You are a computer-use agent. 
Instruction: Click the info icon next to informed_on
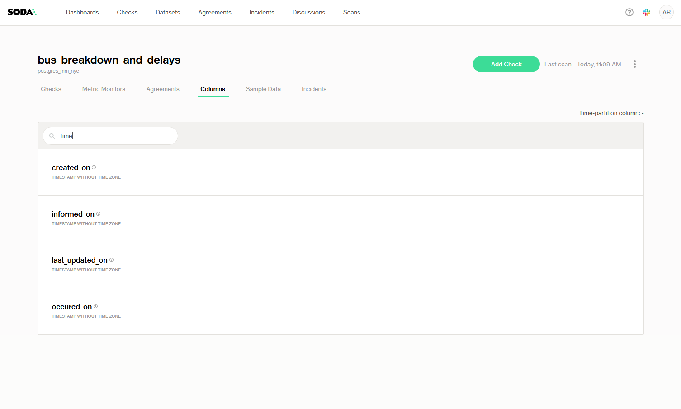99,214
